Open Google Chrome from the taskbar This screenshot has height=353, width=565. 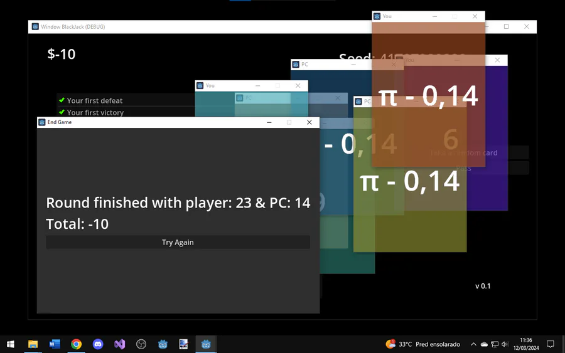tap(76, 344)
